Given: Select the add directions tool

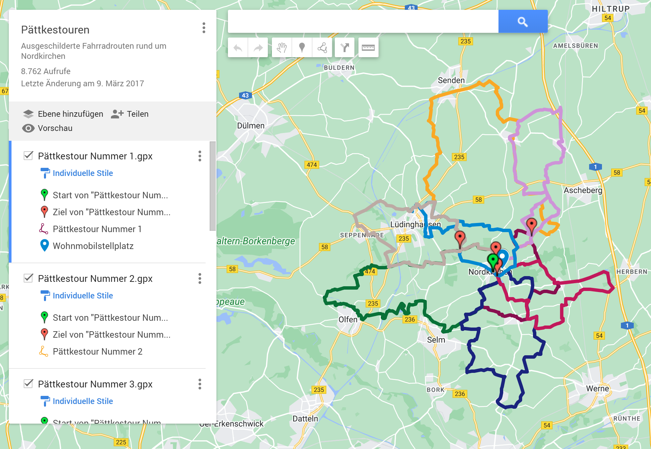Looking at the screenshot, I should pyautogui.click(x=345, y=48).
